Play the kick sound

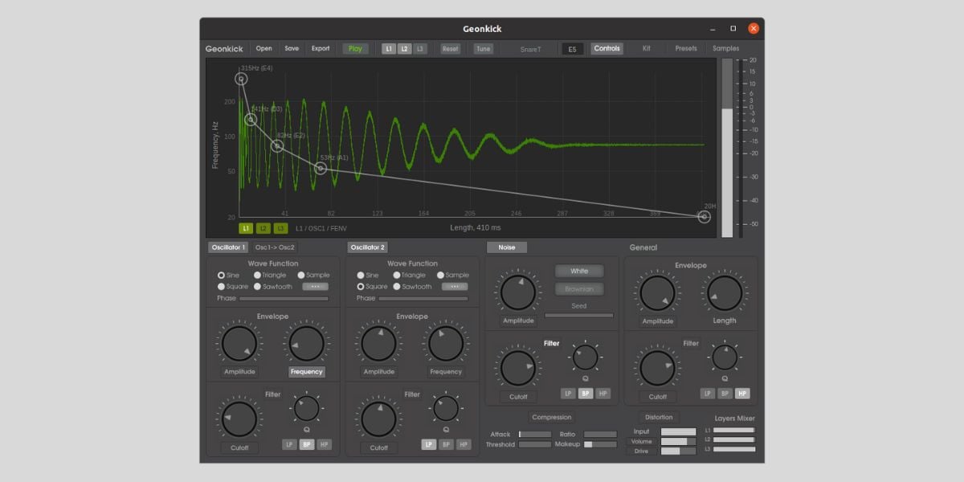356,49
